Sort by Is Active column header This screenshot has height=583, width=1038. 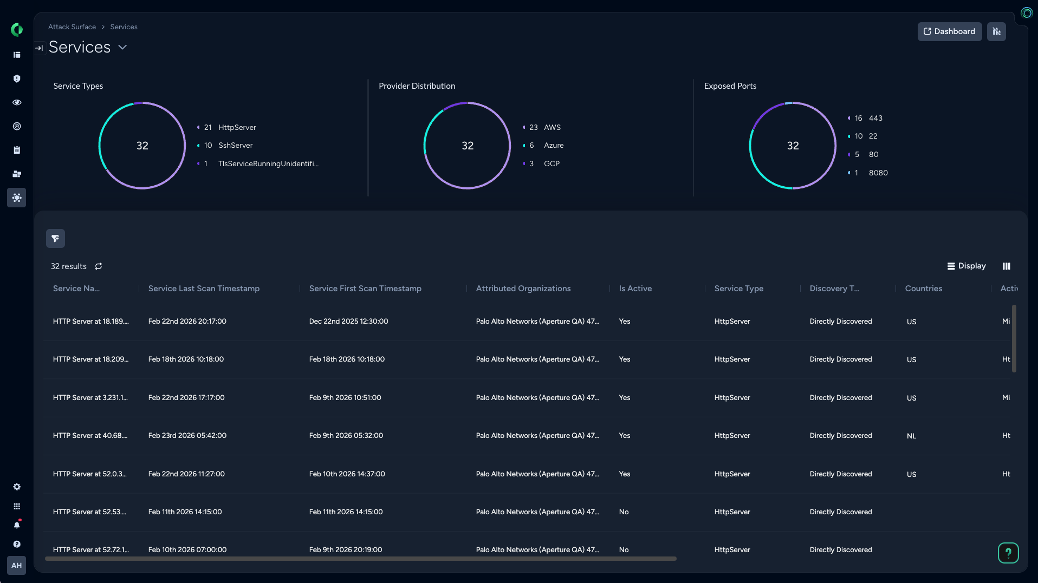click(635, 289)
